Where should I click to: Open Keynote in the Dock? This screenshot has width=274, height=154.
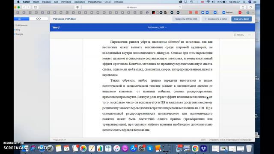point(108,148)
